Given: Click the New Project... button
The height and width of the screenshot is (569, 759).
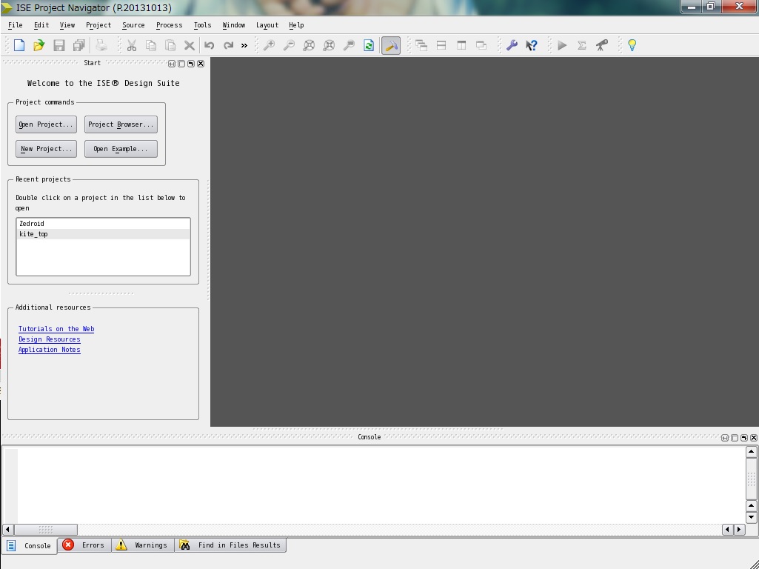Looking at the screenshot, I should point(46,149).
